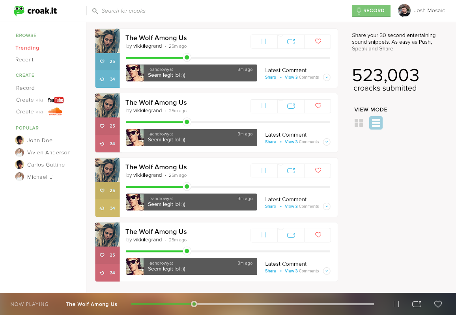Click progress slider handle on first croak
The height and width of the screenshot is (315, 456).
coord(187,57)
